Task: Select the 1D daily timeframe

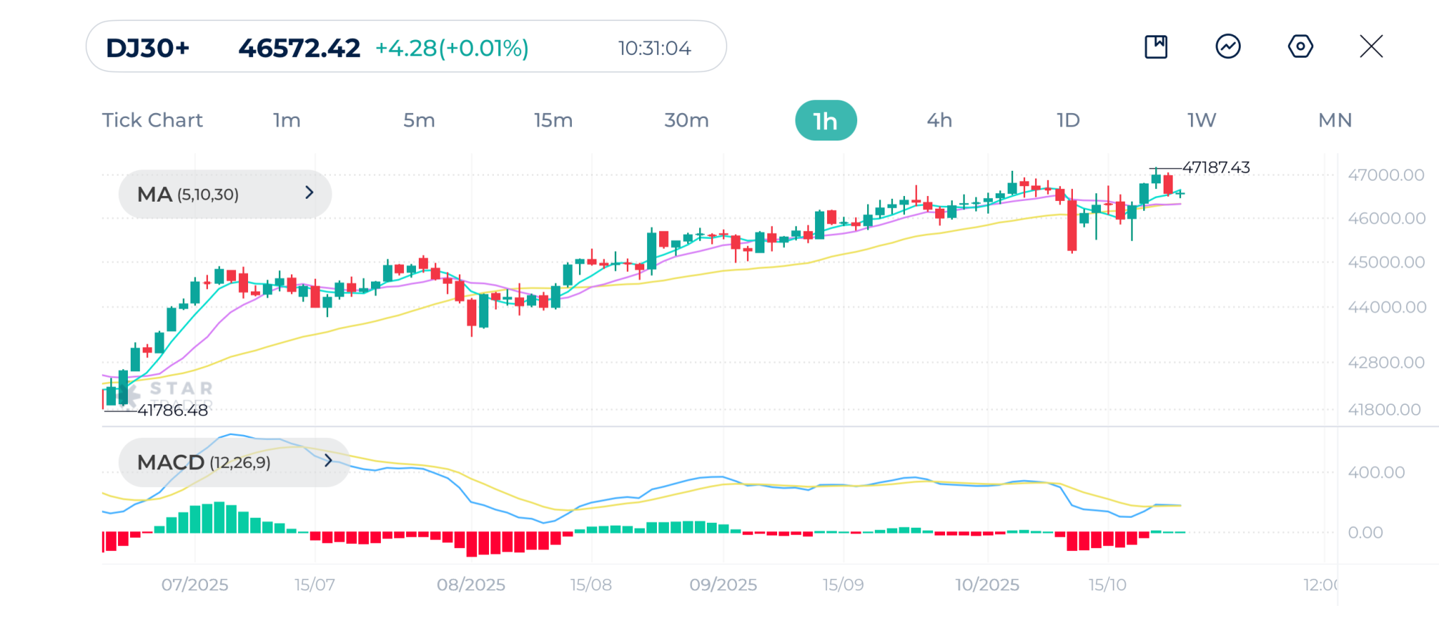Action: pos(1068,120)
